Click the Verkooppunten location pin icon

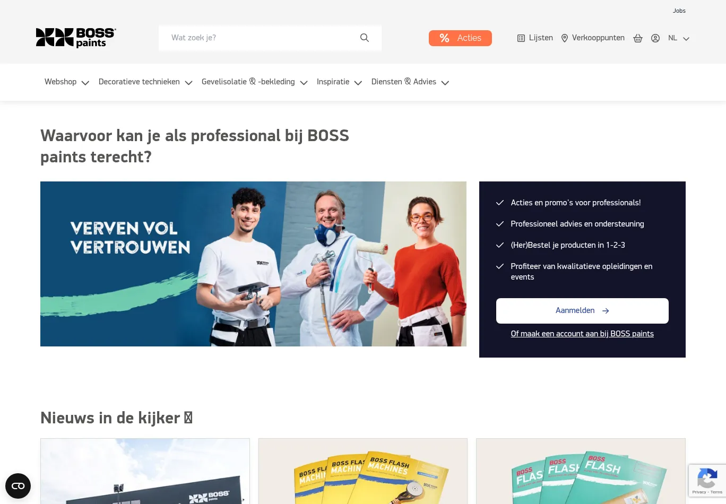click(565, 38)
